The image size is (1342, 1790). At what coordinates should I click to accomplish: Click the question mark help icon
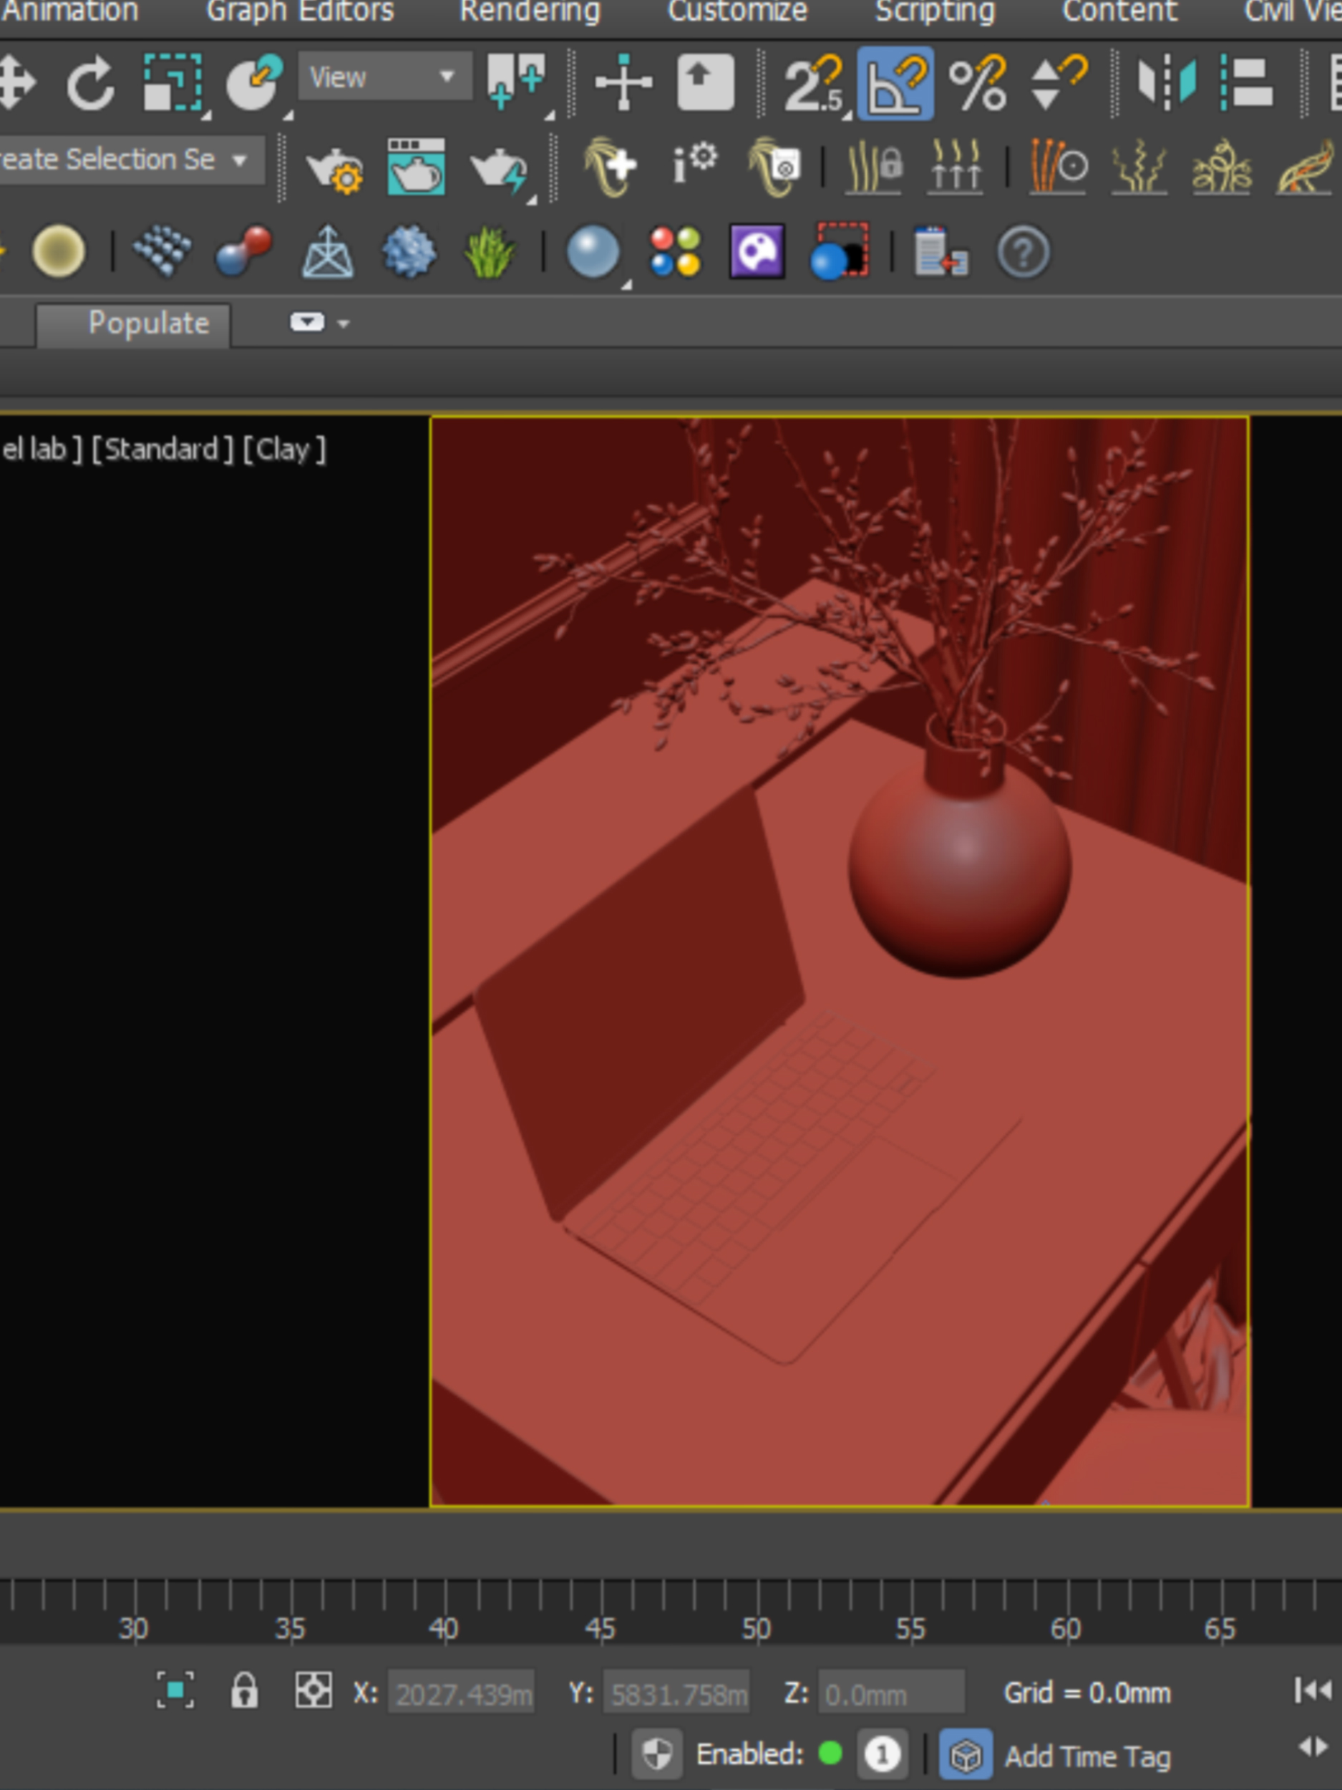click(1023, 253)
